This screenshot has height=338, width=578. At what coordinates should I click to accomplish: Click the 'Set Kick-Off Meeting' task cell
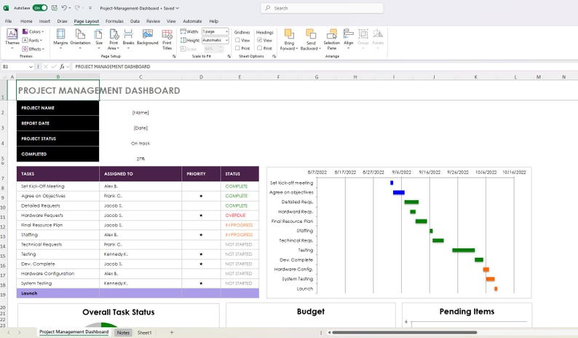(58, 186)
